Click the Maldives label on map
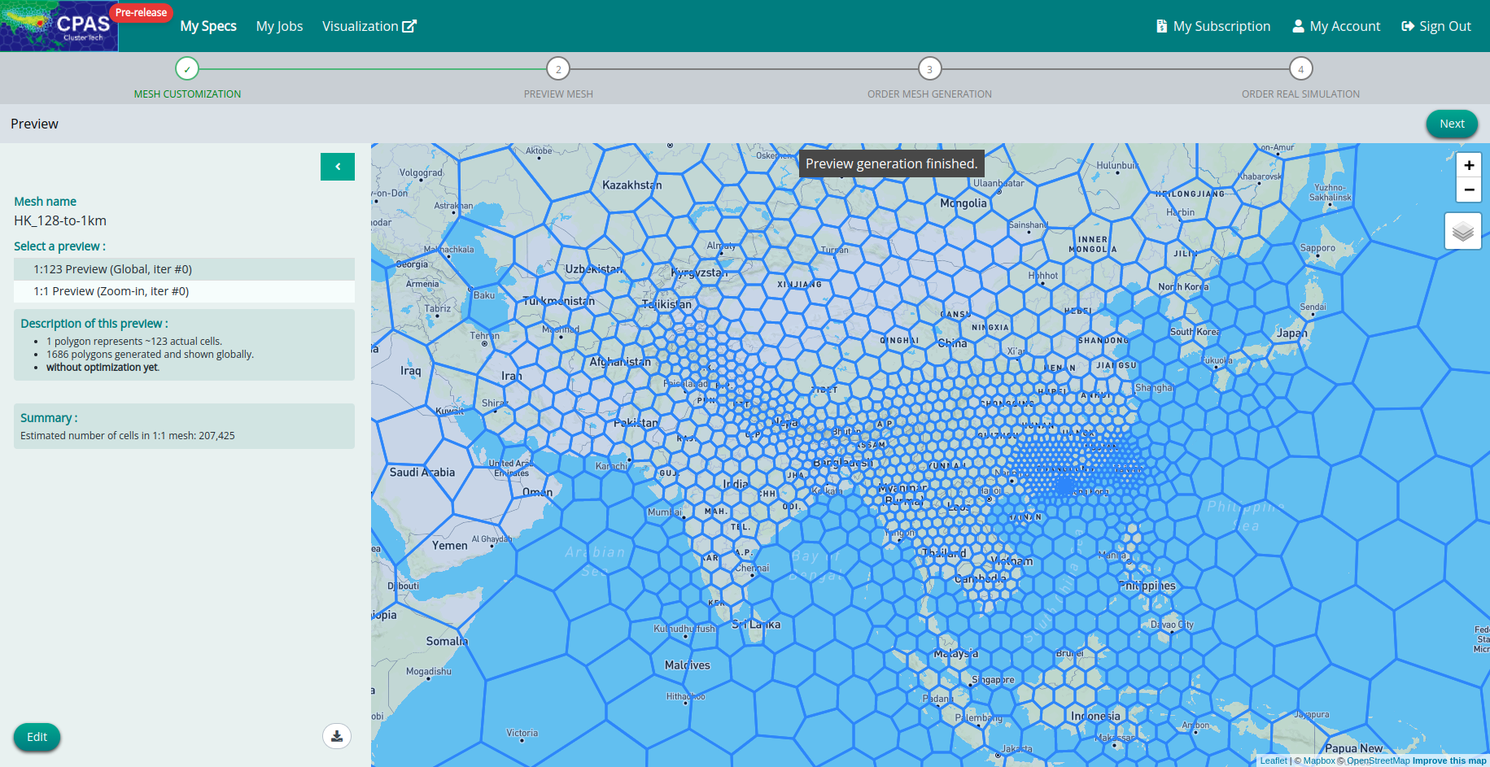The width and height of the screenshot is (1490, 767). click(688, 665)
